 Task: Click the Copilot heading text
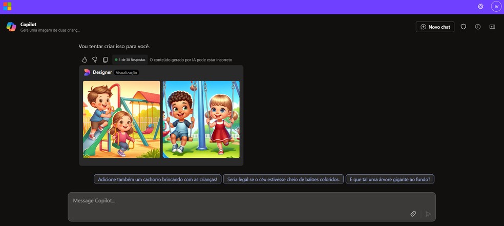28,25
